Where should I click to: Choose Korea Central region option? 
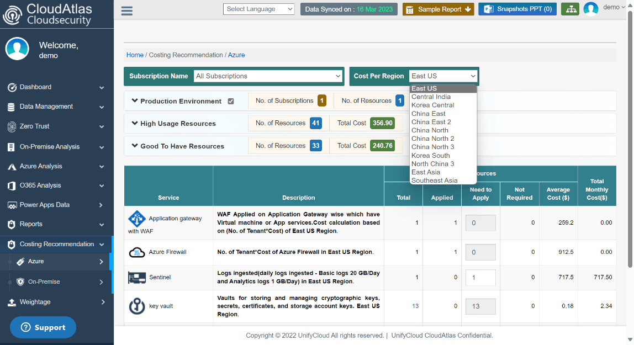[443, 105]
